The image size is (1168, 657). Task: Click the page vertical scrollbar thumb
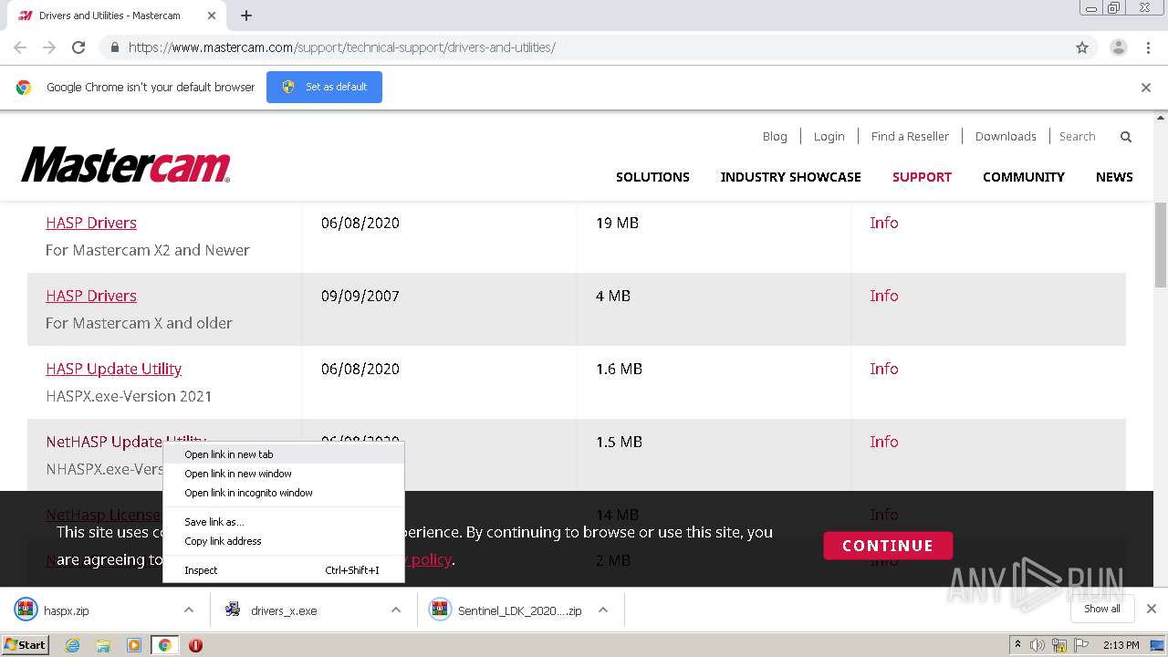1161,245
